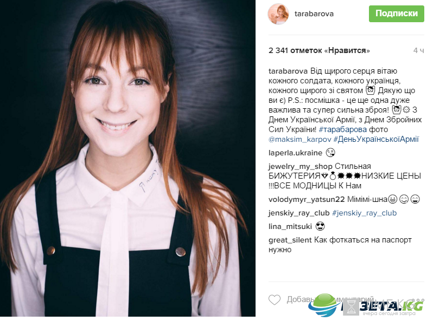Open lina_mitsuki commenter profile
Viewport: 427px width, 321px height.
(290, 226)
